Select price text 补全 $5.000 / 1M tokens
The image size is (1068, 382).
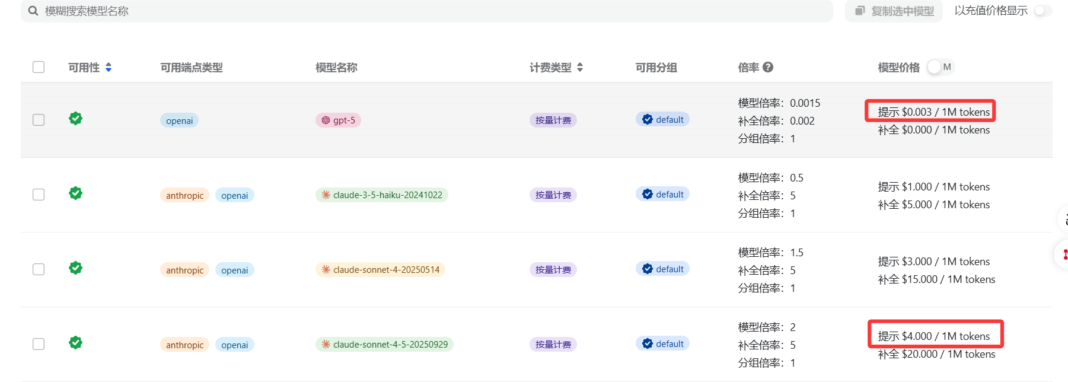click(934, 205)
